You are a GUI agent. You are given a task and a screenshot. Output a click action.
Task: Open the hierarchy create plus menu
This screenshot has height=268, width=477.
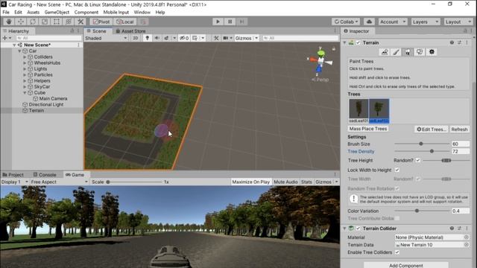point(7,38)
